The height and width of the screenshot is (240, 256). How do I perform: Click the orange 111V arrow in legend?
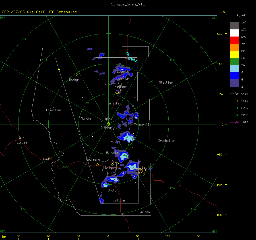[234, 101]
